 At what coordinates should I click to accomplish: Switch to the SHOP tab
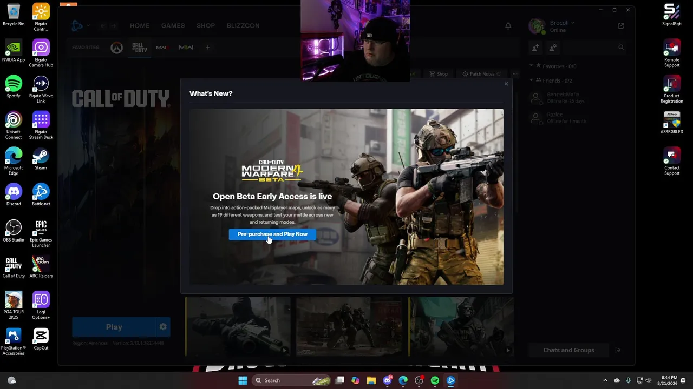(206, 25)
